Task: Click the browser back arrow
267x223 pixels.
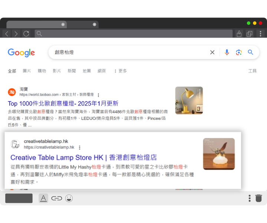Action: tap(7, 34)
